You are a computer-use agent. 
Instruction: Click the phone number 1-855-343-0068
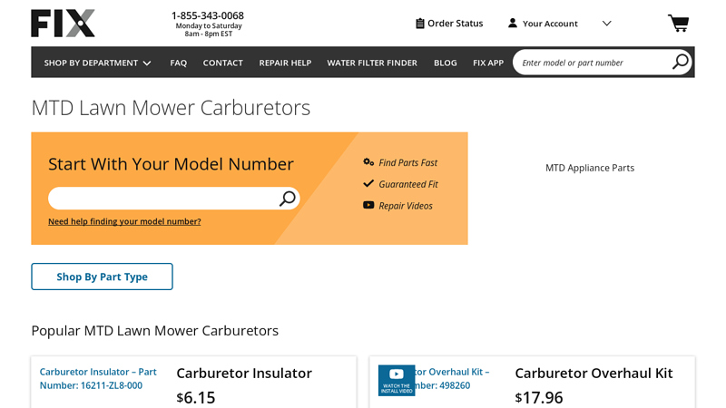coord(208,15)
